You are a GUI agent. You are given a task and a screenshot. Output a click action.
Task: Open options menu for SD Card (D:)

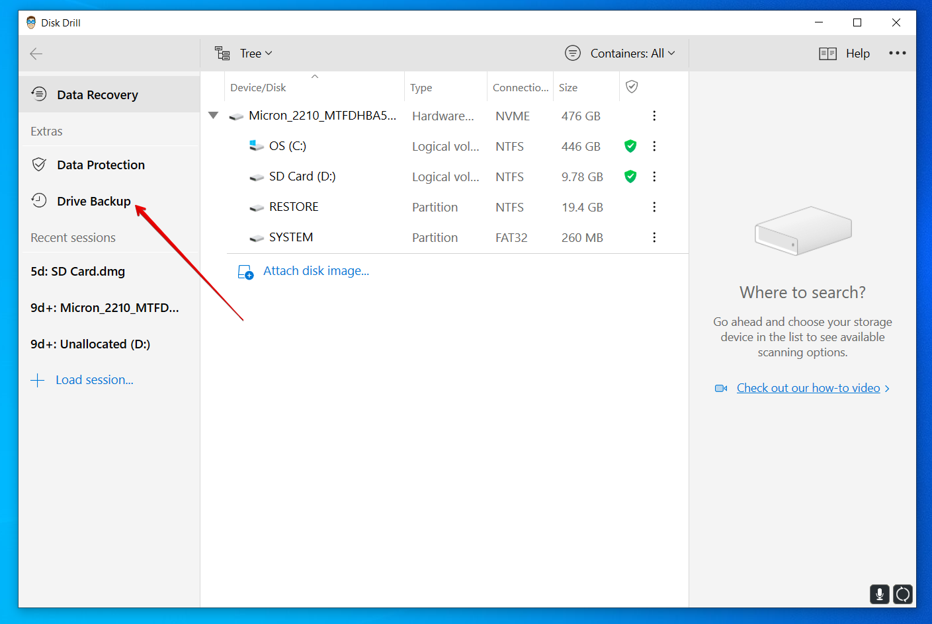tap(654, 176)
